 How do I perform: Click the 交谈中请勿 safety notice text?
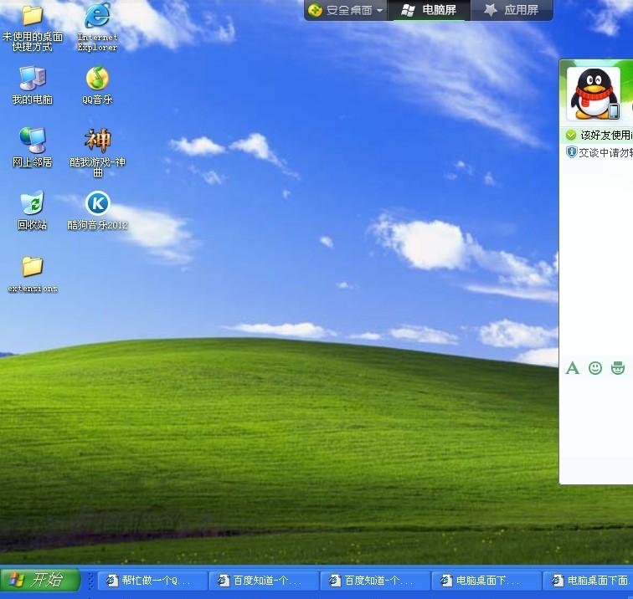[605, 152]
